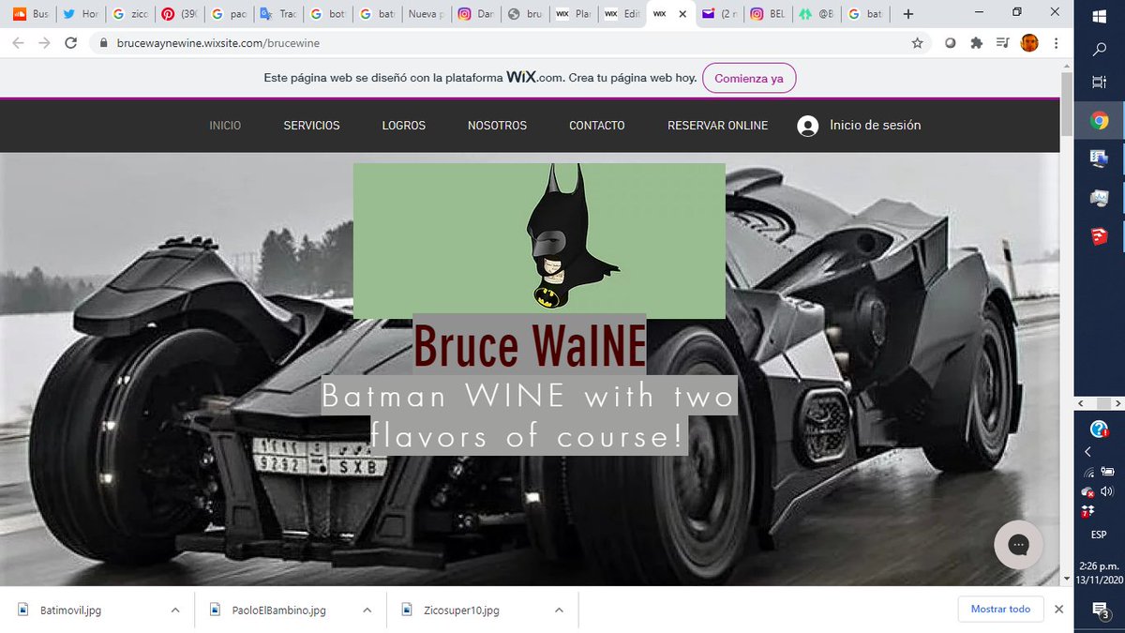Screen dimensions: 1125x633
Task: Click Inicio de sesión login link
Action: point(876,125)
